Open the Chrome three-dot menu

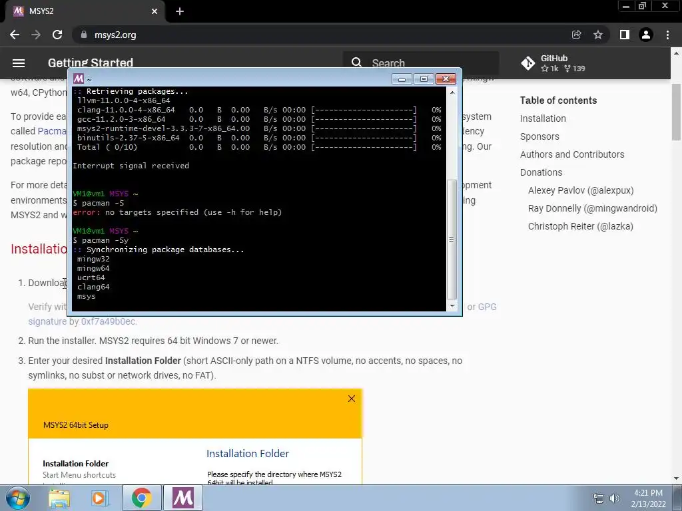(667, 35)
